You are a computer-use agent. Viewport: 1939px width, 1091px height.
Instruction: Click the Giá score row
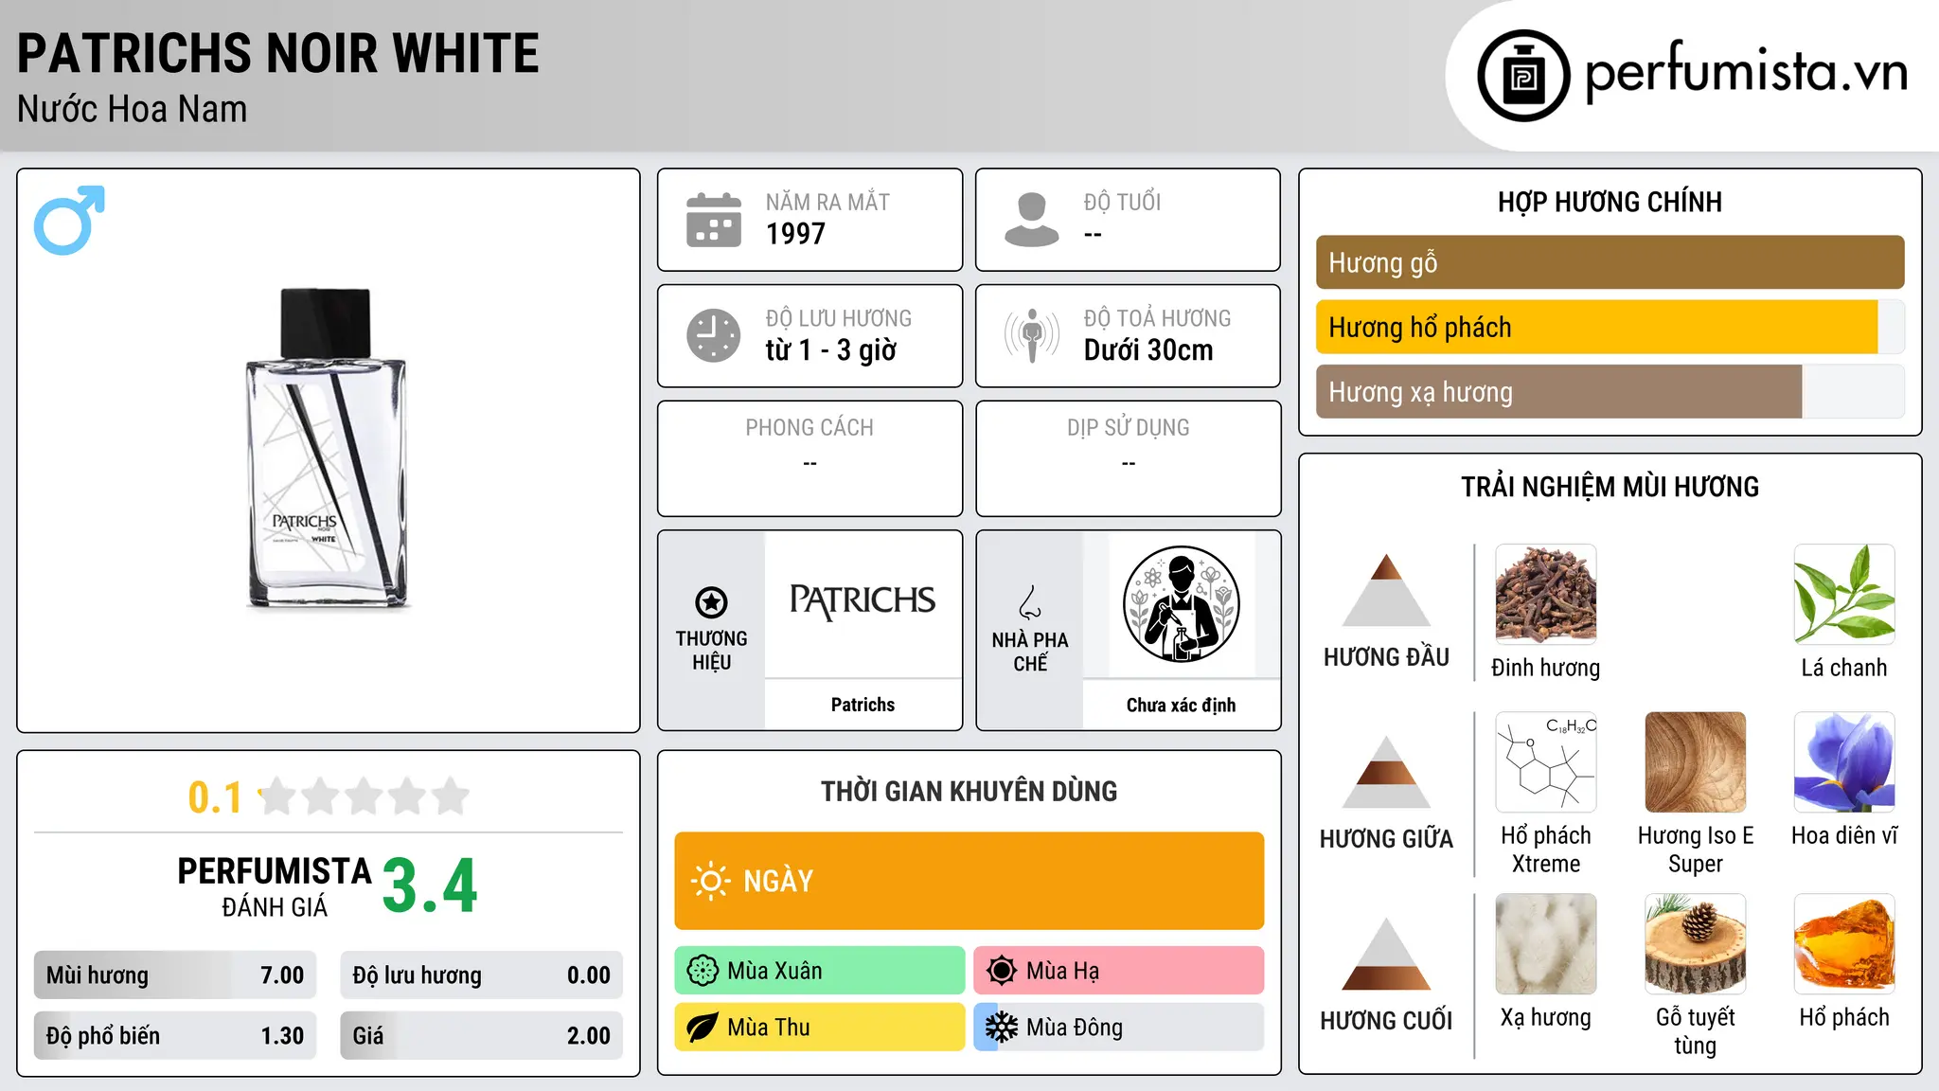pos(481,1035)
